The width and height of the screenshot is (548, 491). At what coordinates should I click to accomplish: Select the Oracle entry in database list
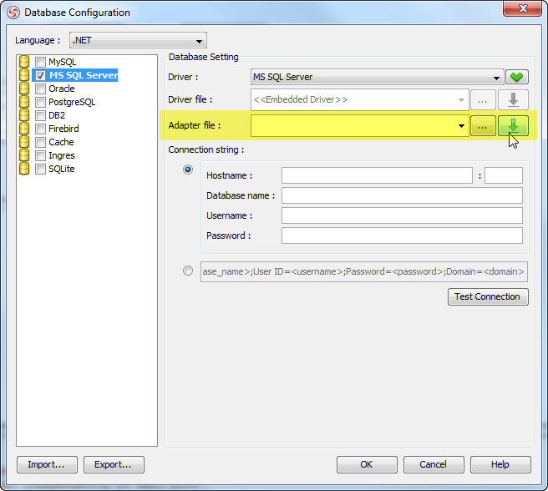click(62, 89)
